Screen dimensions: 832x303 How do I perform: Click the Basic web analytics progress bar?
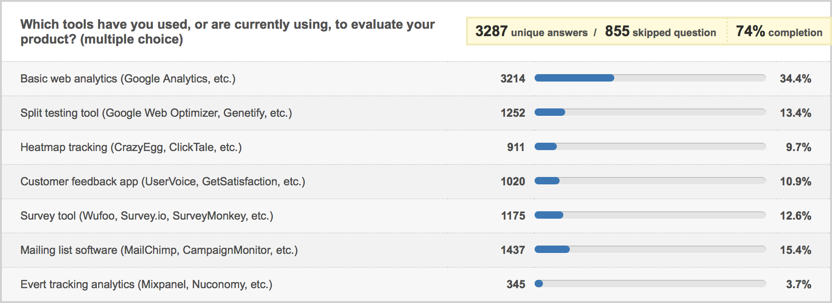point(650,78)
